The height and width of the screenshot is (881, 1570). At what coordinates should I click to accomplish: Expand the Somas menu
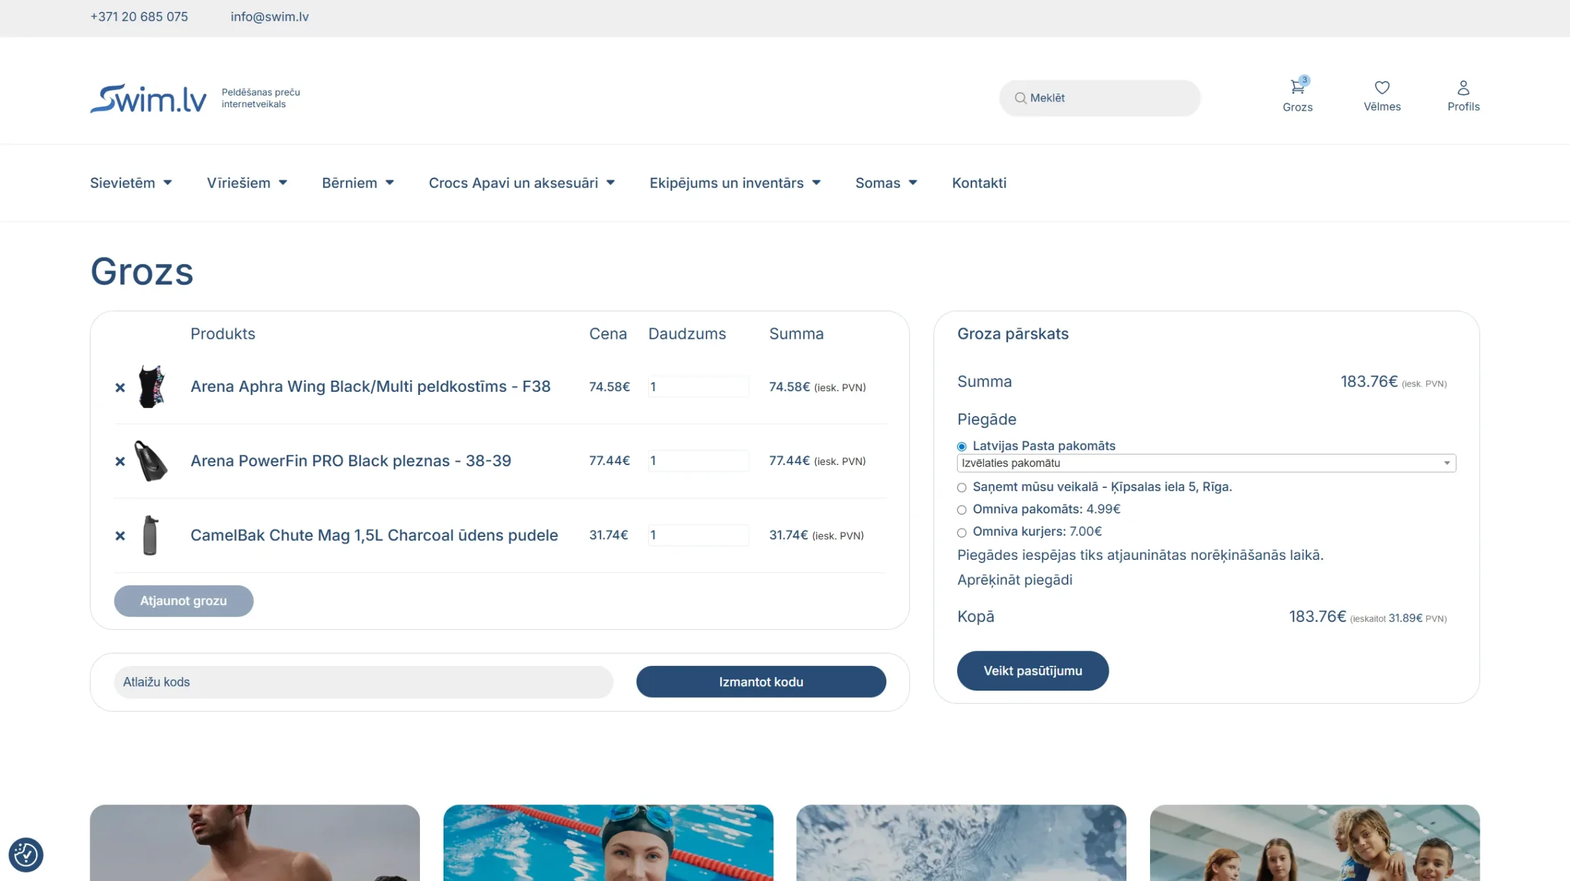(x=886, y=183)
